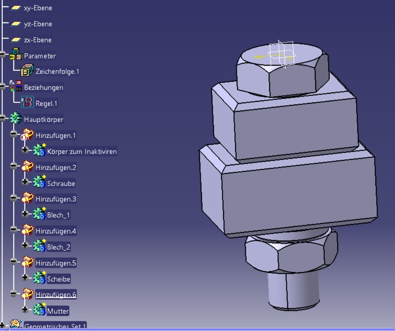Select the underlined Hinzufügen.6 label

click(x=56, y=295)
